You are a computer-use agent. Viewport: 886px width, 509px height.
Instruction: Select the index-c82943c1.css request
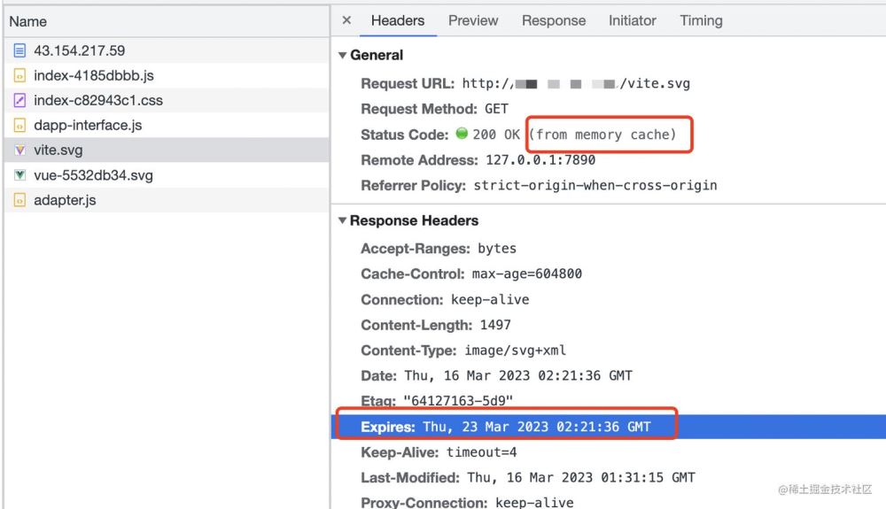167,100
